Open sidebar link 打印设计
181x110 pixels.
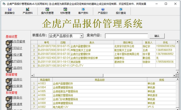pyautogui.click(x=17, y=48)
